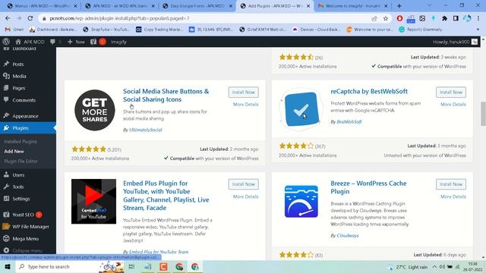The width and height of the screenshot is (486, 273).
Task: Open the Plugin File Editor submenu item
Action: (21, 162)
